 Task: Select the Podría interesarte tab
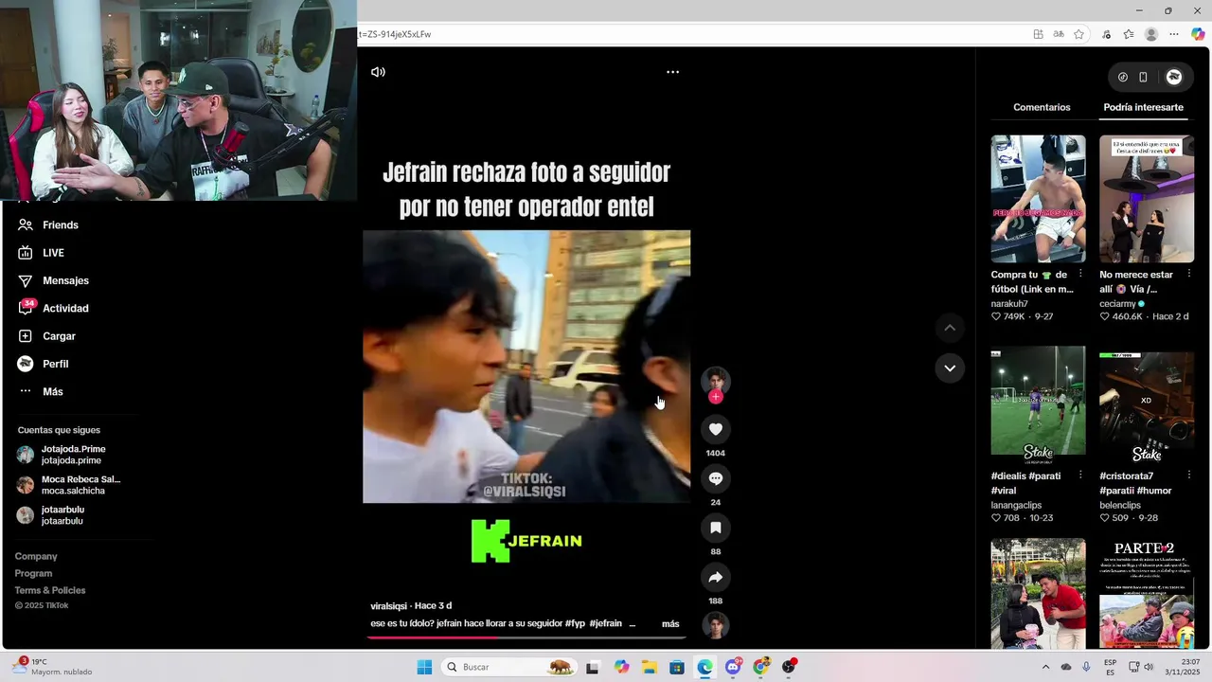point(1143,107)
